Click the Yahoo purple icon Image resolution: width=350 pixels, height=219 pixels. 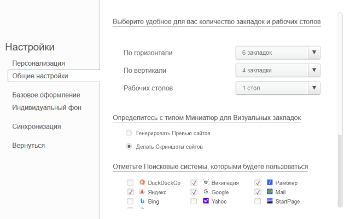tap(206, 201)
